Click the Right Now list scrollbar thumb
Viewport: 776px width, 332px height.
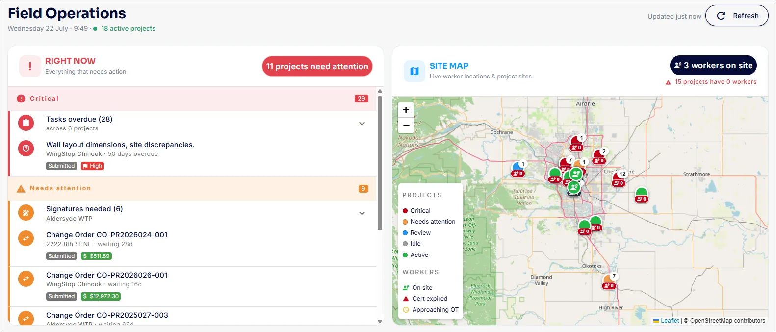coord(380,163)
